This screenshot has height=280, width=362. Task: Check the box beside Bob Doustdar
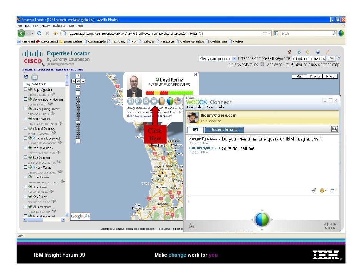26,157
